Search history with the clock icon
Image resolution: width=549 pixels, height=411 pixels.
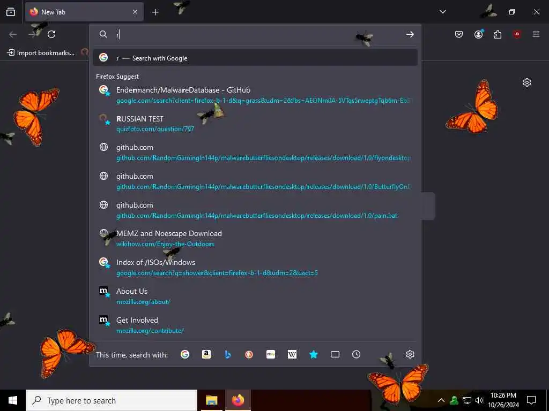[356, 354]
